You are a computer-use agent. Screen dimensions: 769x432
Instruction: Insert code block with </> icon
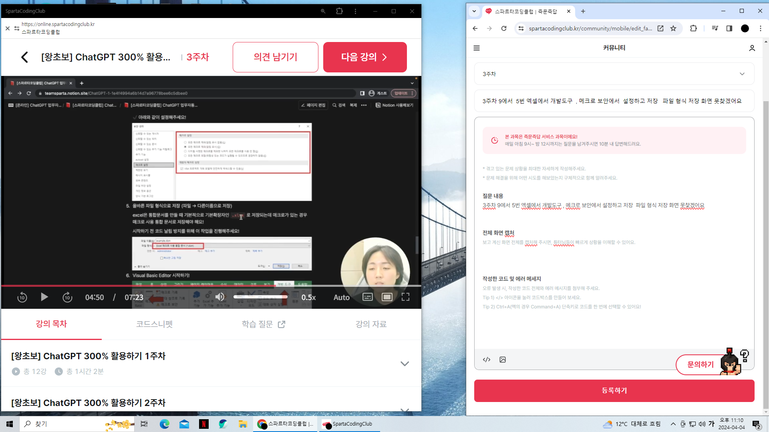click(487, 360)
